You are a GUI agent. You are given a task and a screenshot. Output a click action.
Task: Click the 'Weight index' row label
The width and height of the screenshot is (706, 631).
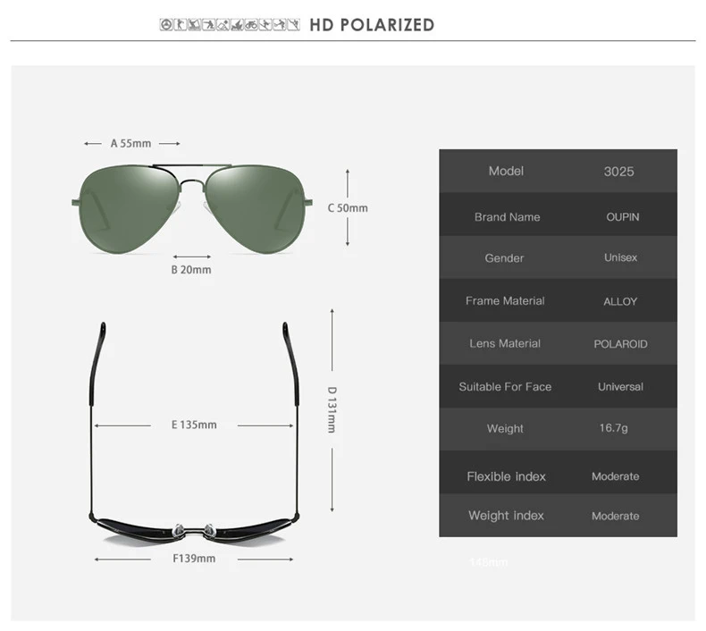506,516
